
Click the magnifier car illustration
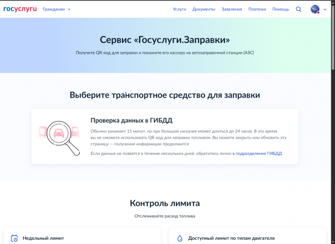point(60,138)
